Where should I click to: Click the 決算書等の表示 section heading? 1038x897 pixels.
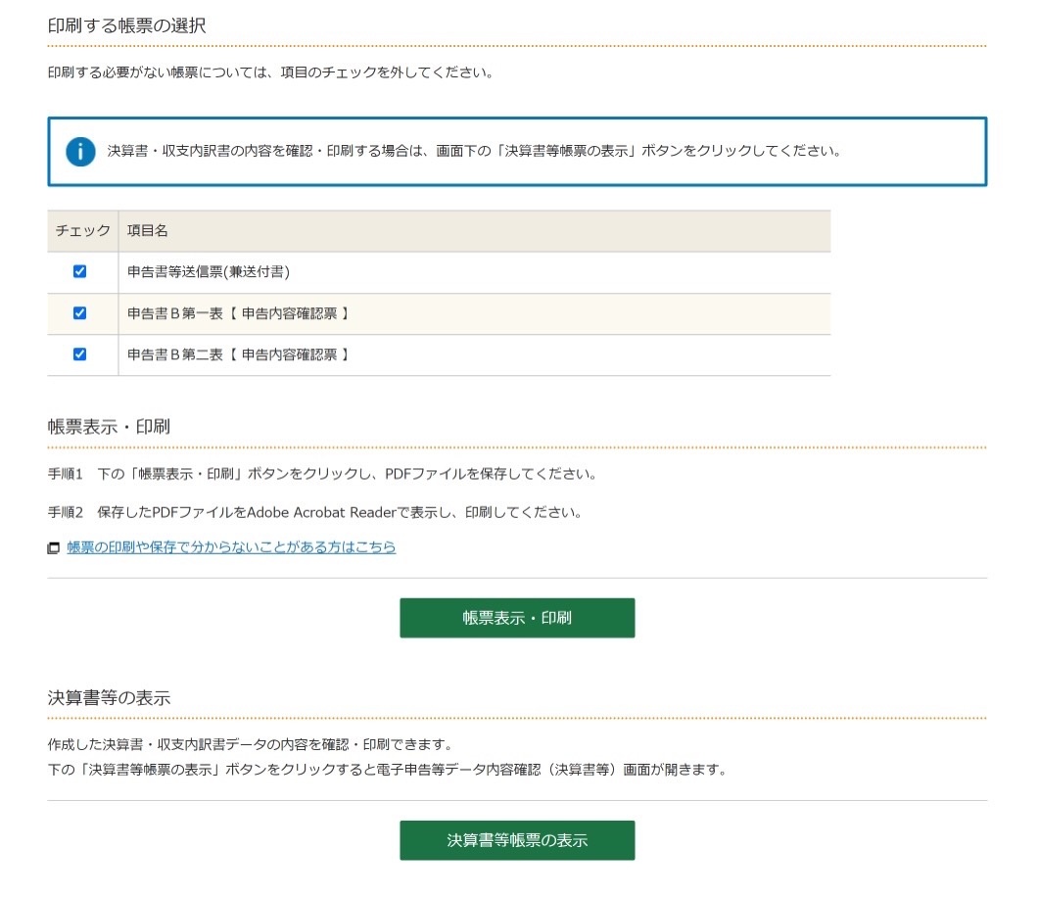click(109, 698)
